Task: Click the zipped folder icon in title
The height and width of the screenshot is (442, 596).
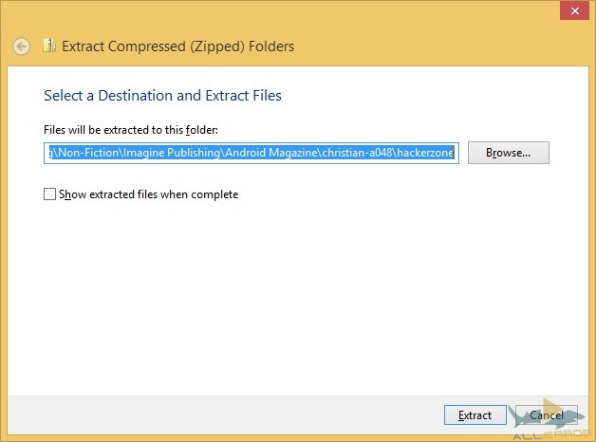Action: click(47, 46)
